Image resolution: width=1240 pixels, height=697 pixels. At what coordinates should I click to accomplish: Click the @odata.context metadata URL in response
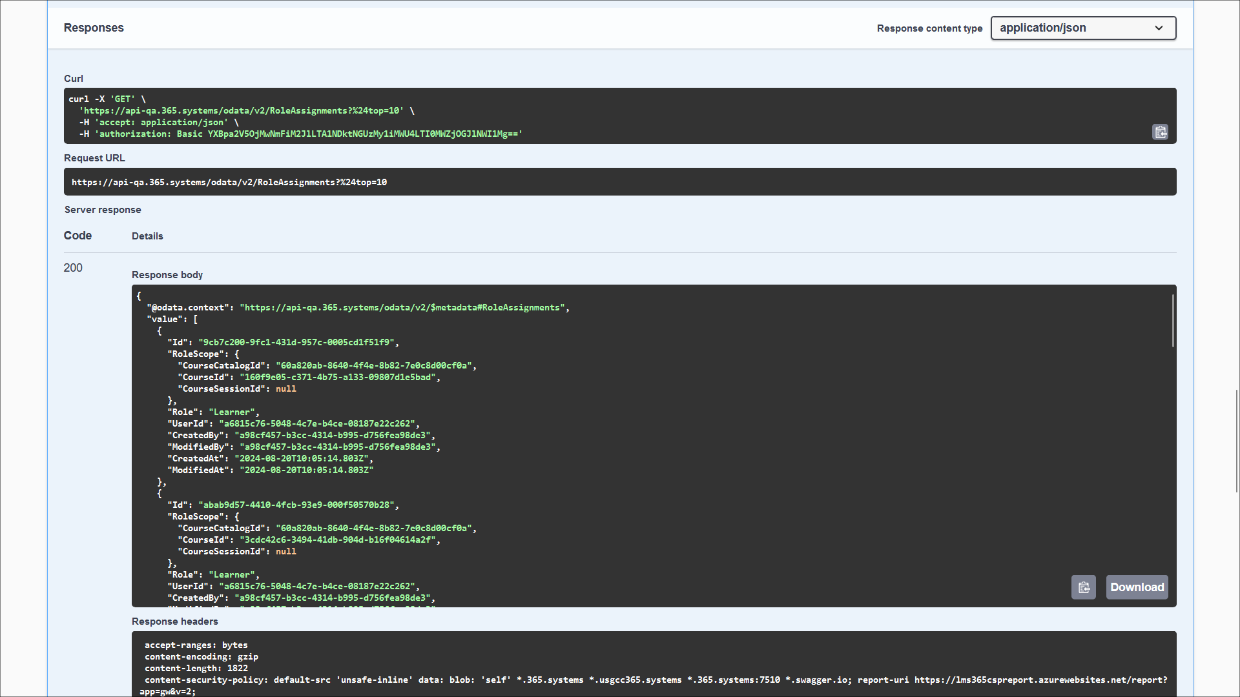coord(403,308)
